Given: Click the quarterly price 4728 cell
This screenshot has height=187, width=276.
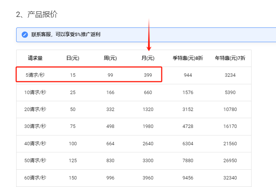Looking at the screenshot, I should (188, 126).
